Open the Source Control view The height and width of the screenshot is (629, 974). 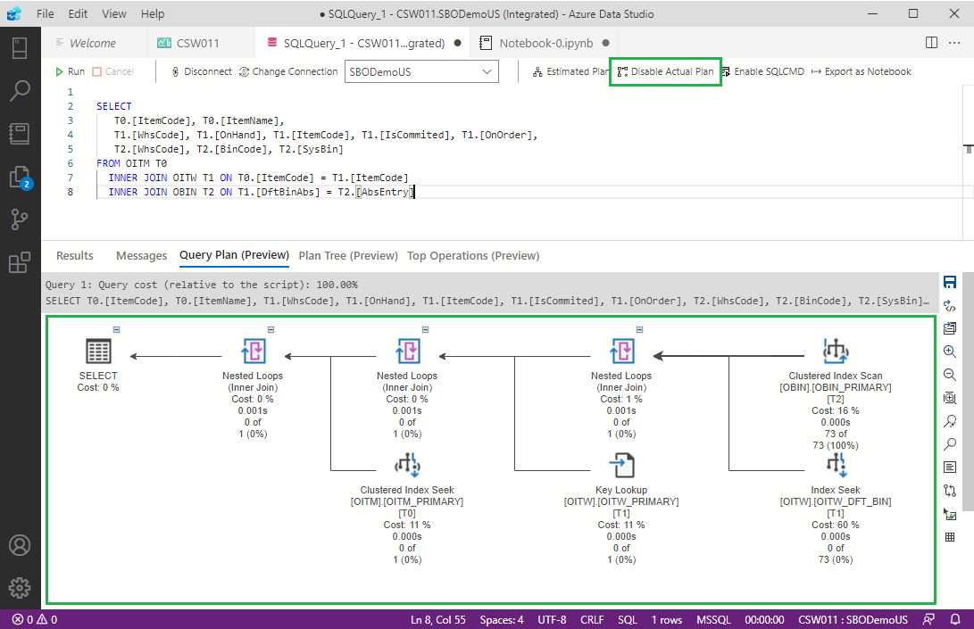pyautogui.click(x=20, y=219)
